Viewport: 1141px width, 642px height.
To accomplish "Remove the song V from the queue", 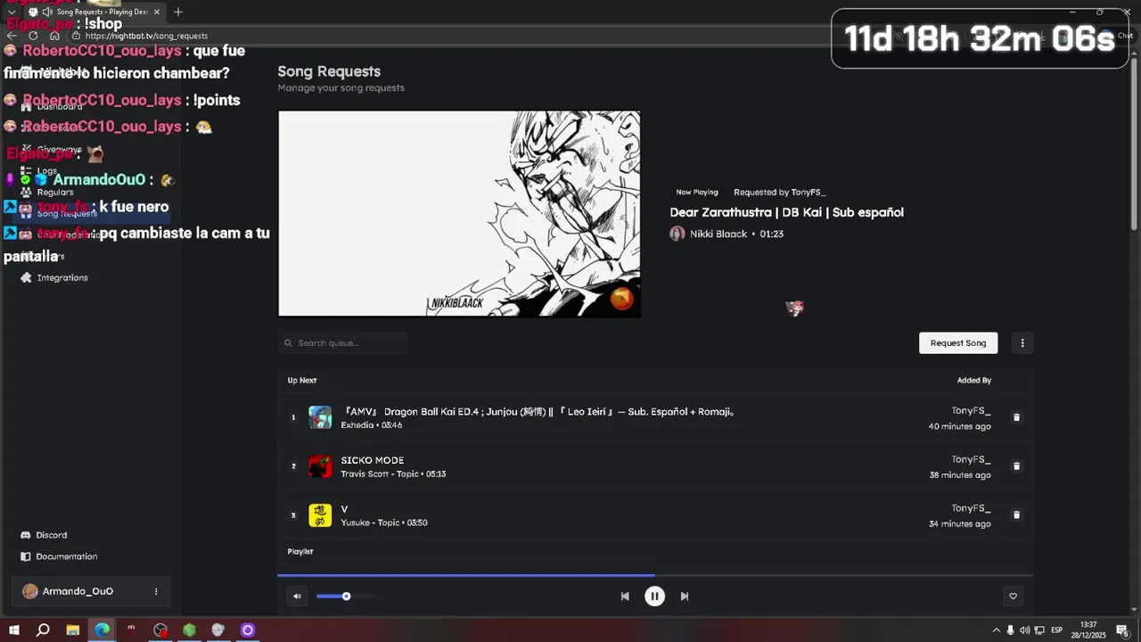I will tap(1016, 514).
